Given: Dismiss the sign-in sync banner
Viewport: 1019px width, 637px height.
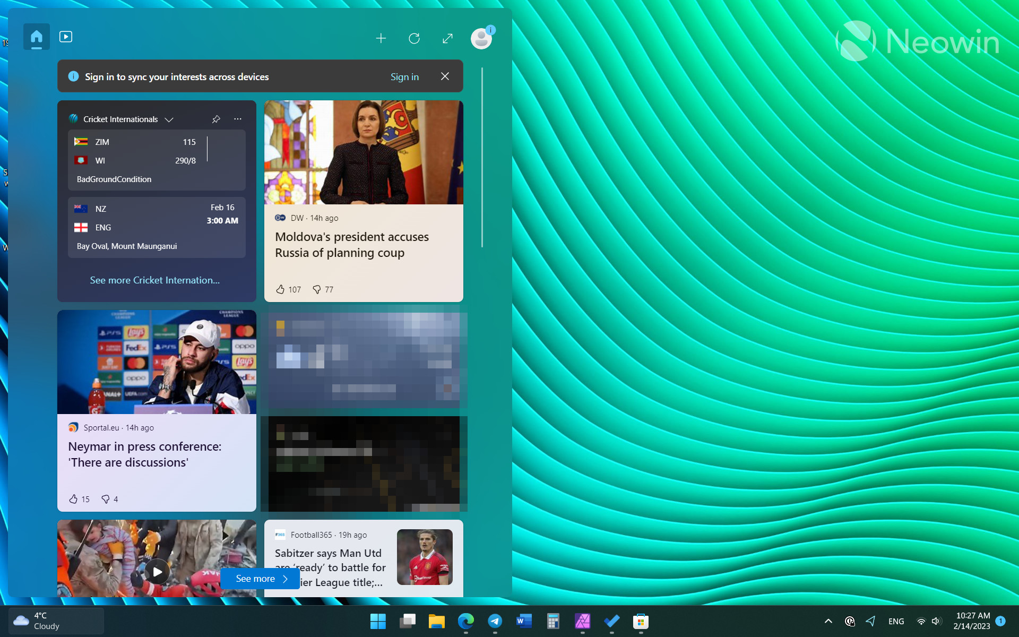Looking at the screenshot, I should coord(445,76).
